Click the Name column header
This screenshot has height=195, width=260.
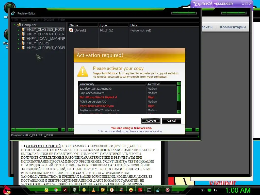tap(83, 25)
